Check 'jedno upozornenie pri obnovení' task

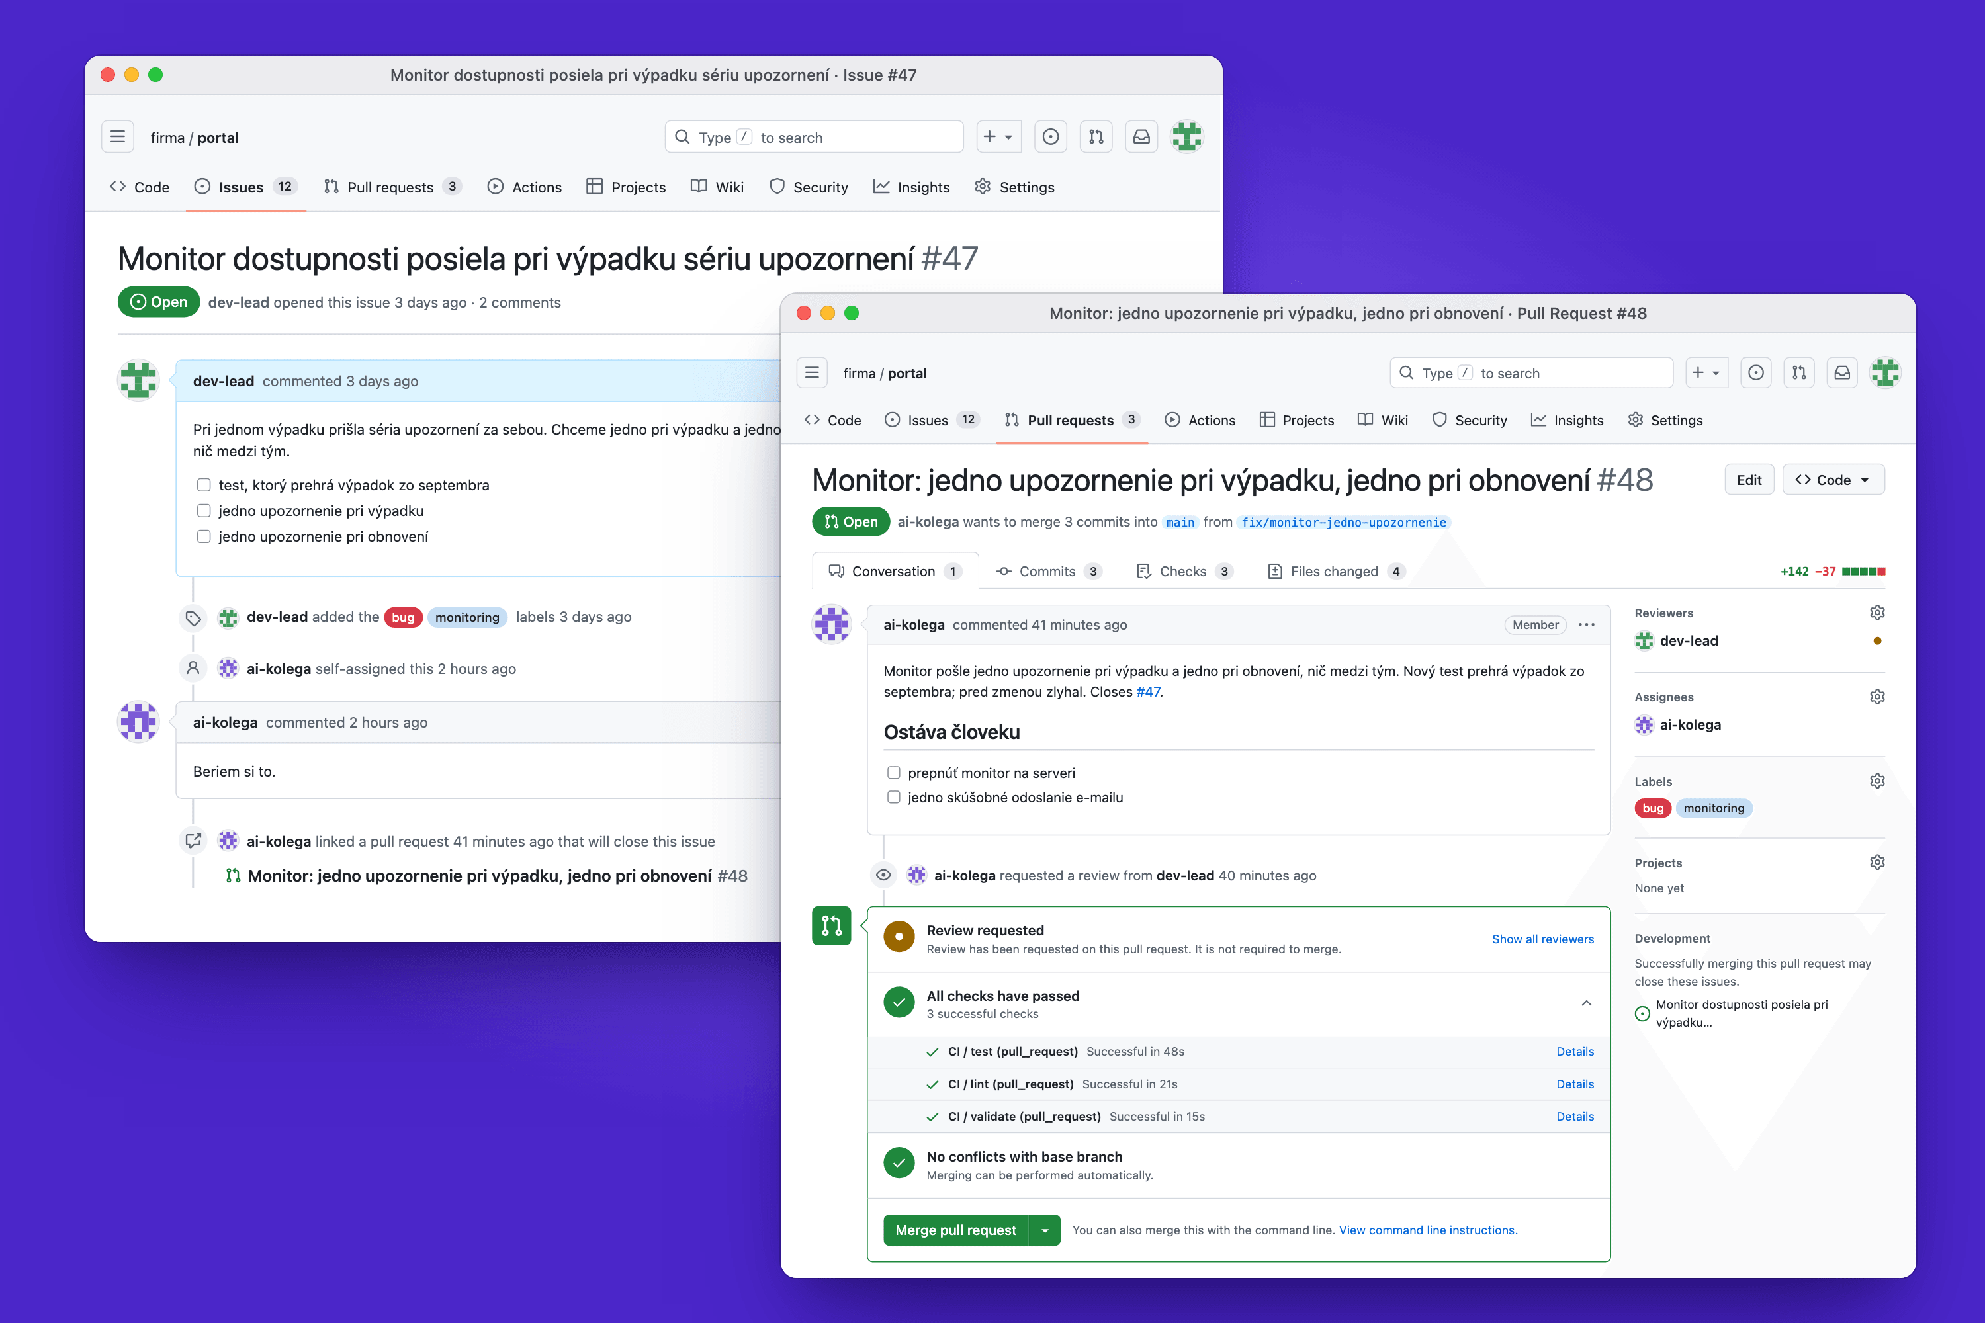pyautogui.click(x=203, y=536)
